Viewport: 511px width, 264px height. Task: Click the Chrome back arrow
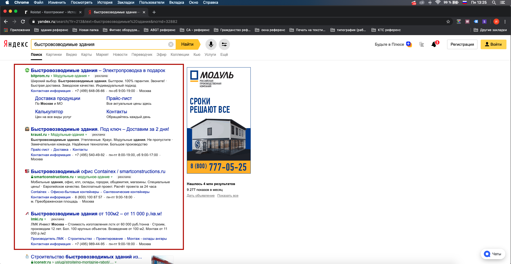click(x=6, y=22)
